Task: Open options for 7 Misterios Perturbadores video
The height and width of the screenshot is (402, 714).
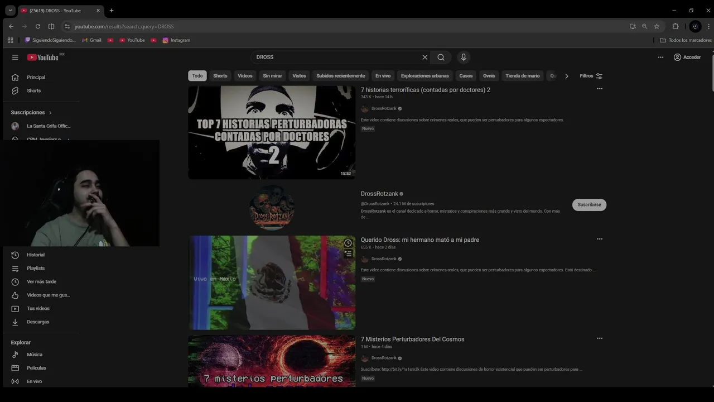Action: [x=600, y=338]
